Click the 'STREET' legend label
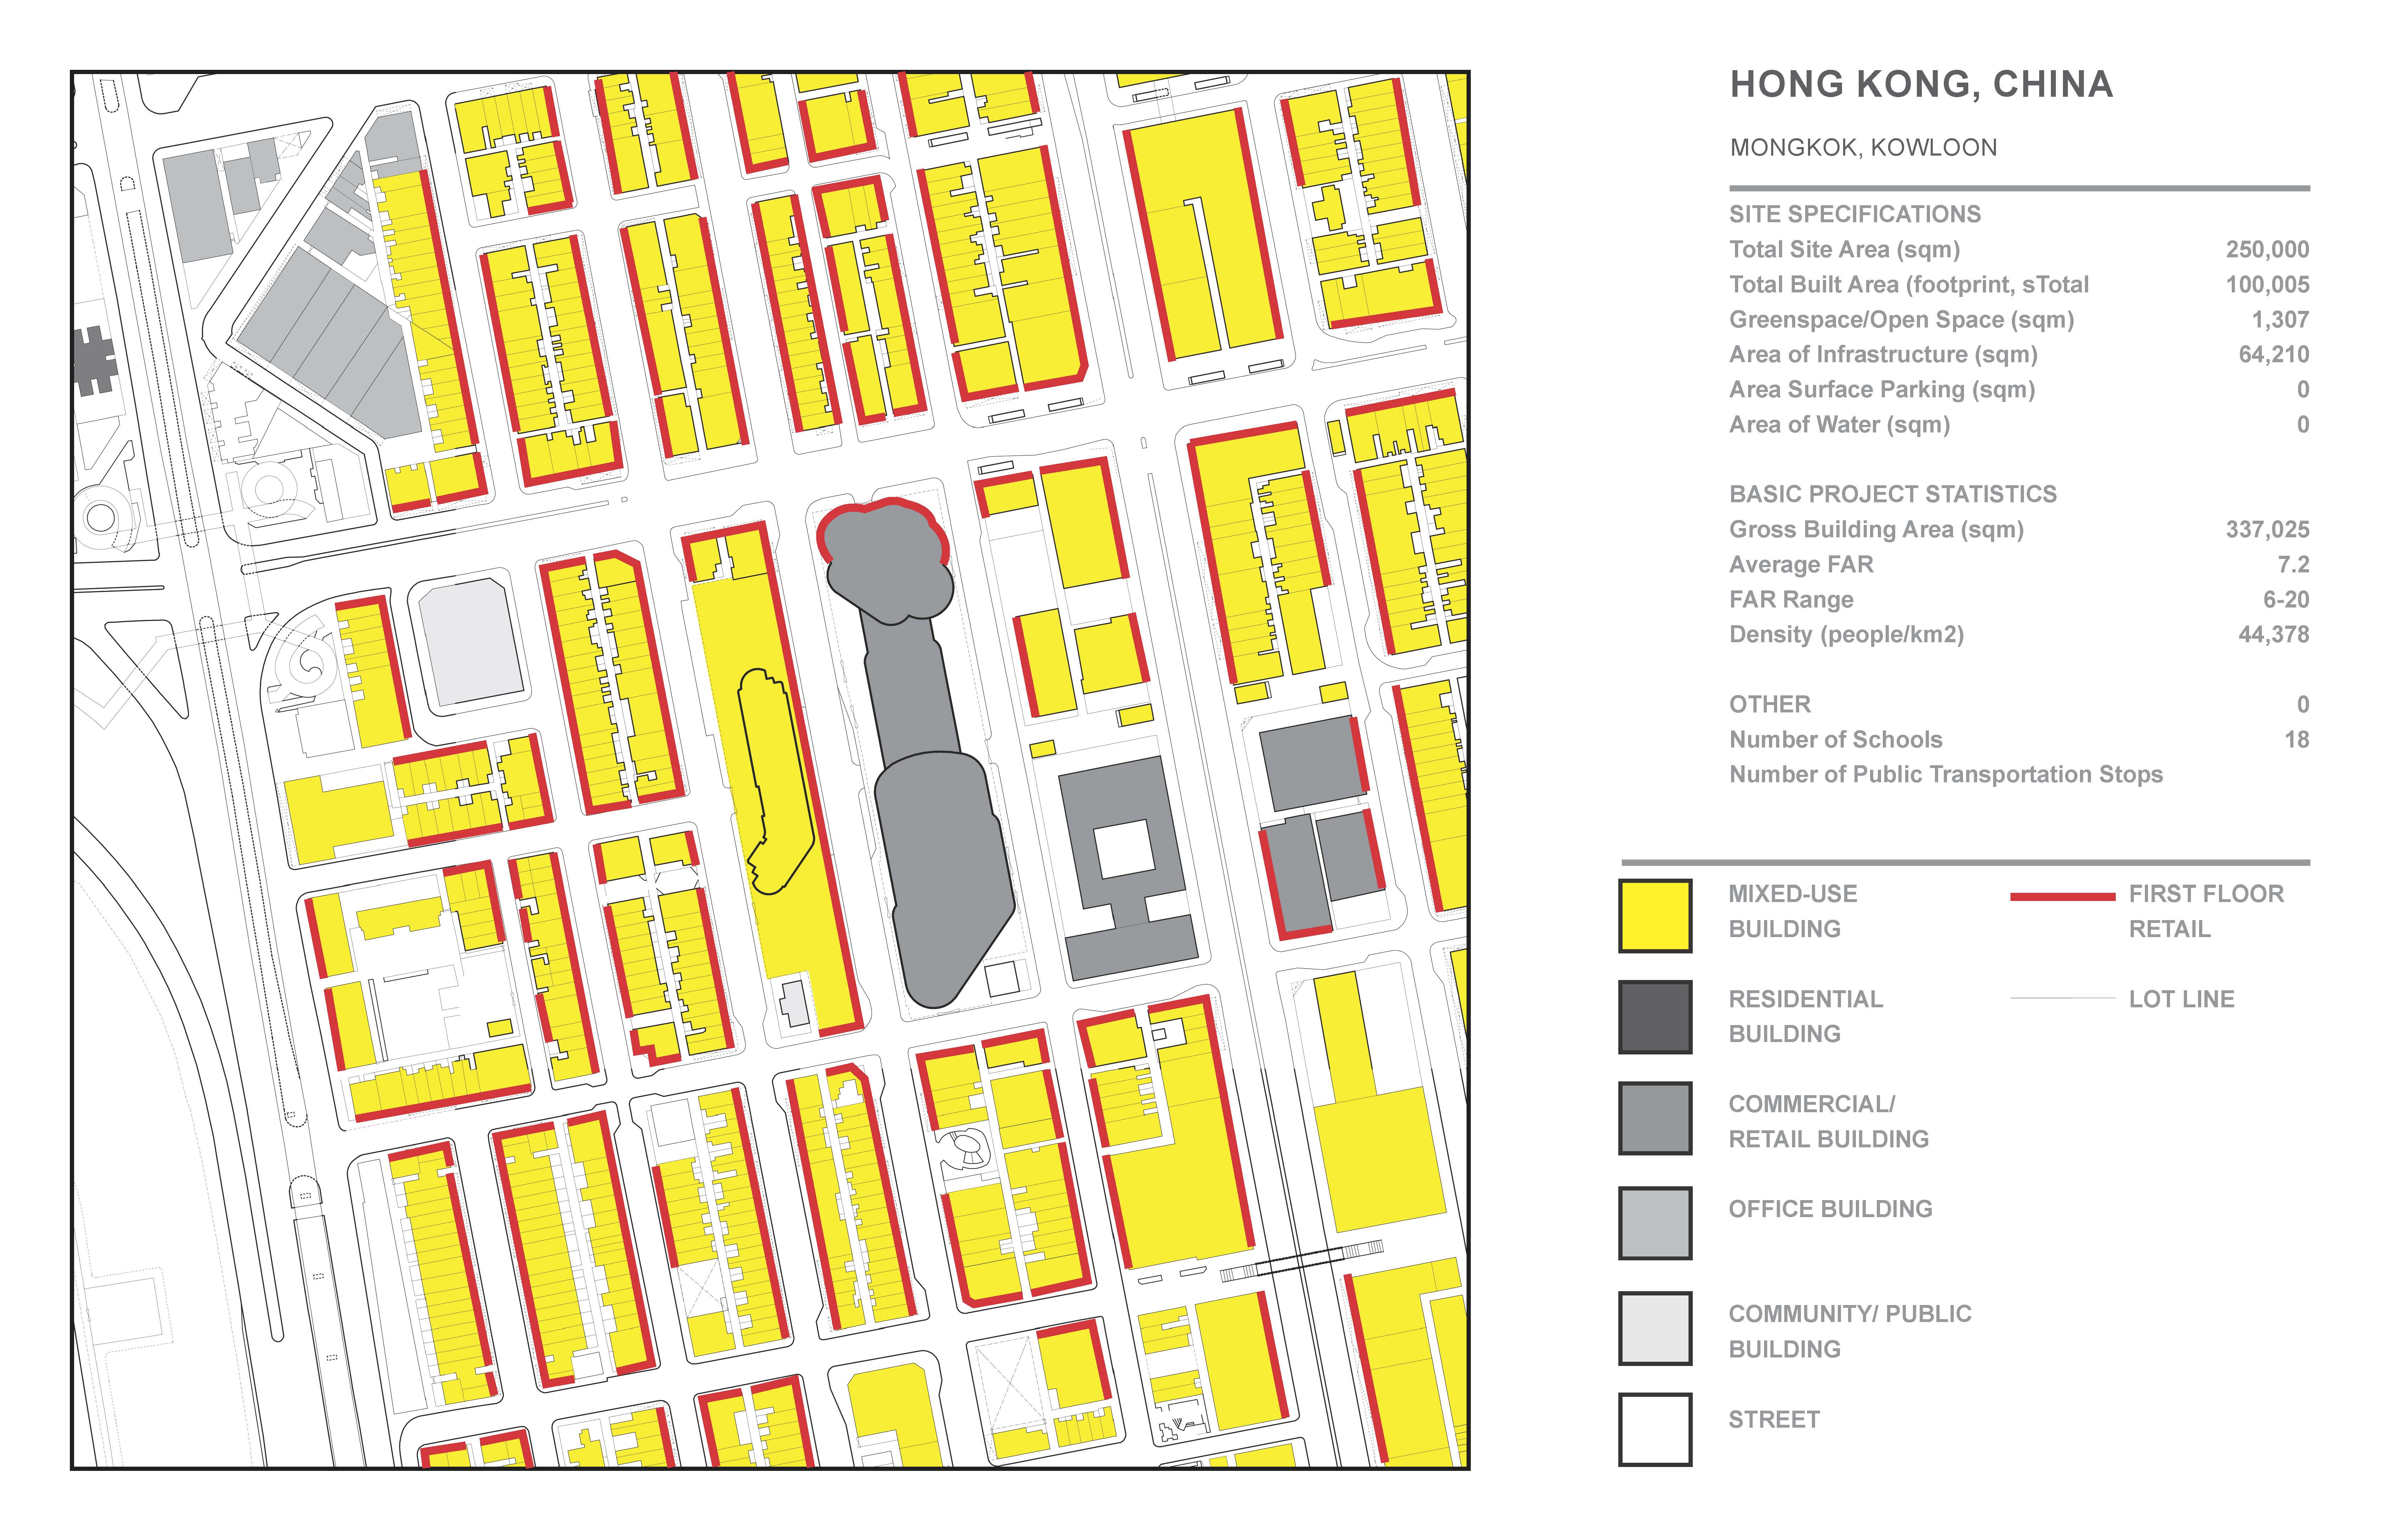Viewport: 2381px width, 1540px height. pyautogui.click(x=1775, y=1419)
